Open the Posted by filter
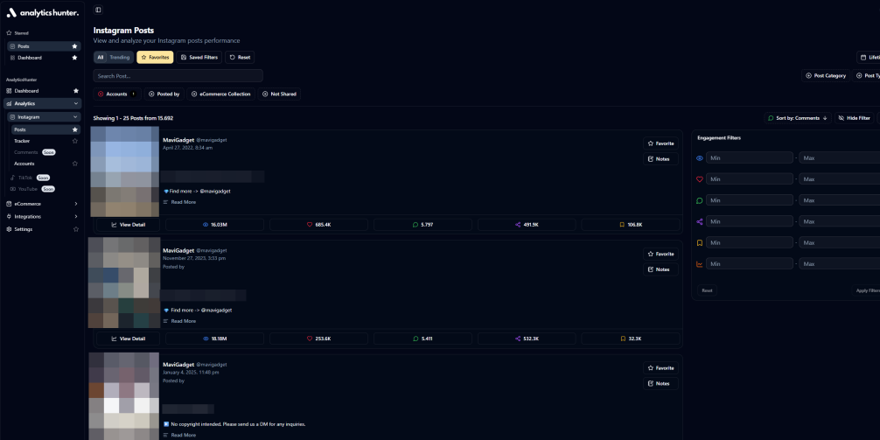Image resolution: width=880 pixels, height=440 pixels. (164, 94)
